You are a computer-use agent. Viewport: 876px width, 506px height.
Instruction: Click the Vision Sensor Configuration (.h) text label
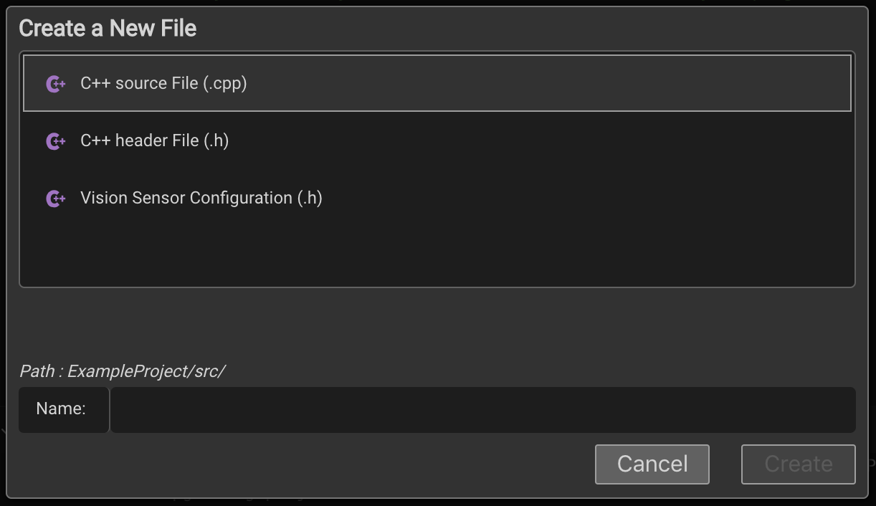pos(201,199)
